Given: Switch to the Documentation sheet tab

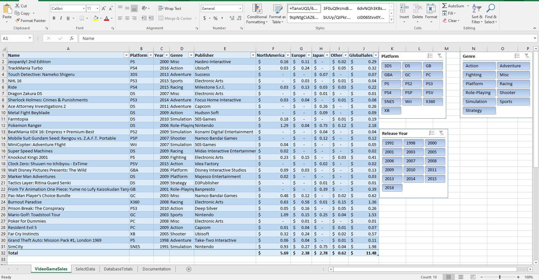Looking at the screenshot, I should pyautogui.click(x=157, y=269).
